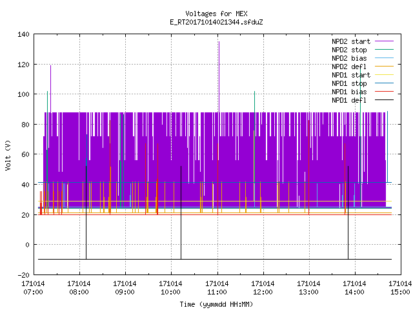Click the y-axis label 'Volt (V)'
The image size is (413, 310).
point(8,155)
